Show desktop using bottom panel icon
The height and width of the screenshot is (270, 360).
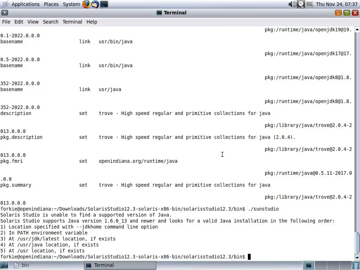pos(4,265)
